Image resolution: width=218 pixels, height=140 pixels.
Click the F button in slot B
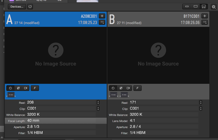coord(137,88)
